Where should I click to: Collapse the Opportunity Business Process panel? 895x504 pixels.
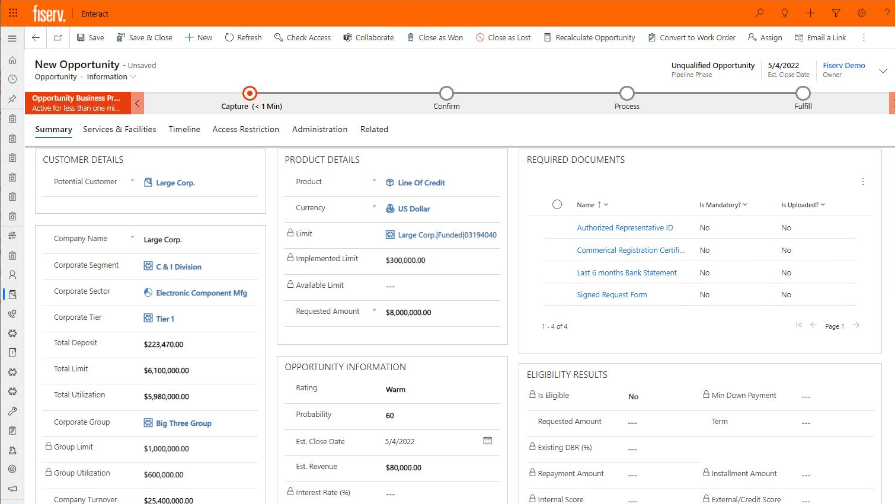(137, 102)
